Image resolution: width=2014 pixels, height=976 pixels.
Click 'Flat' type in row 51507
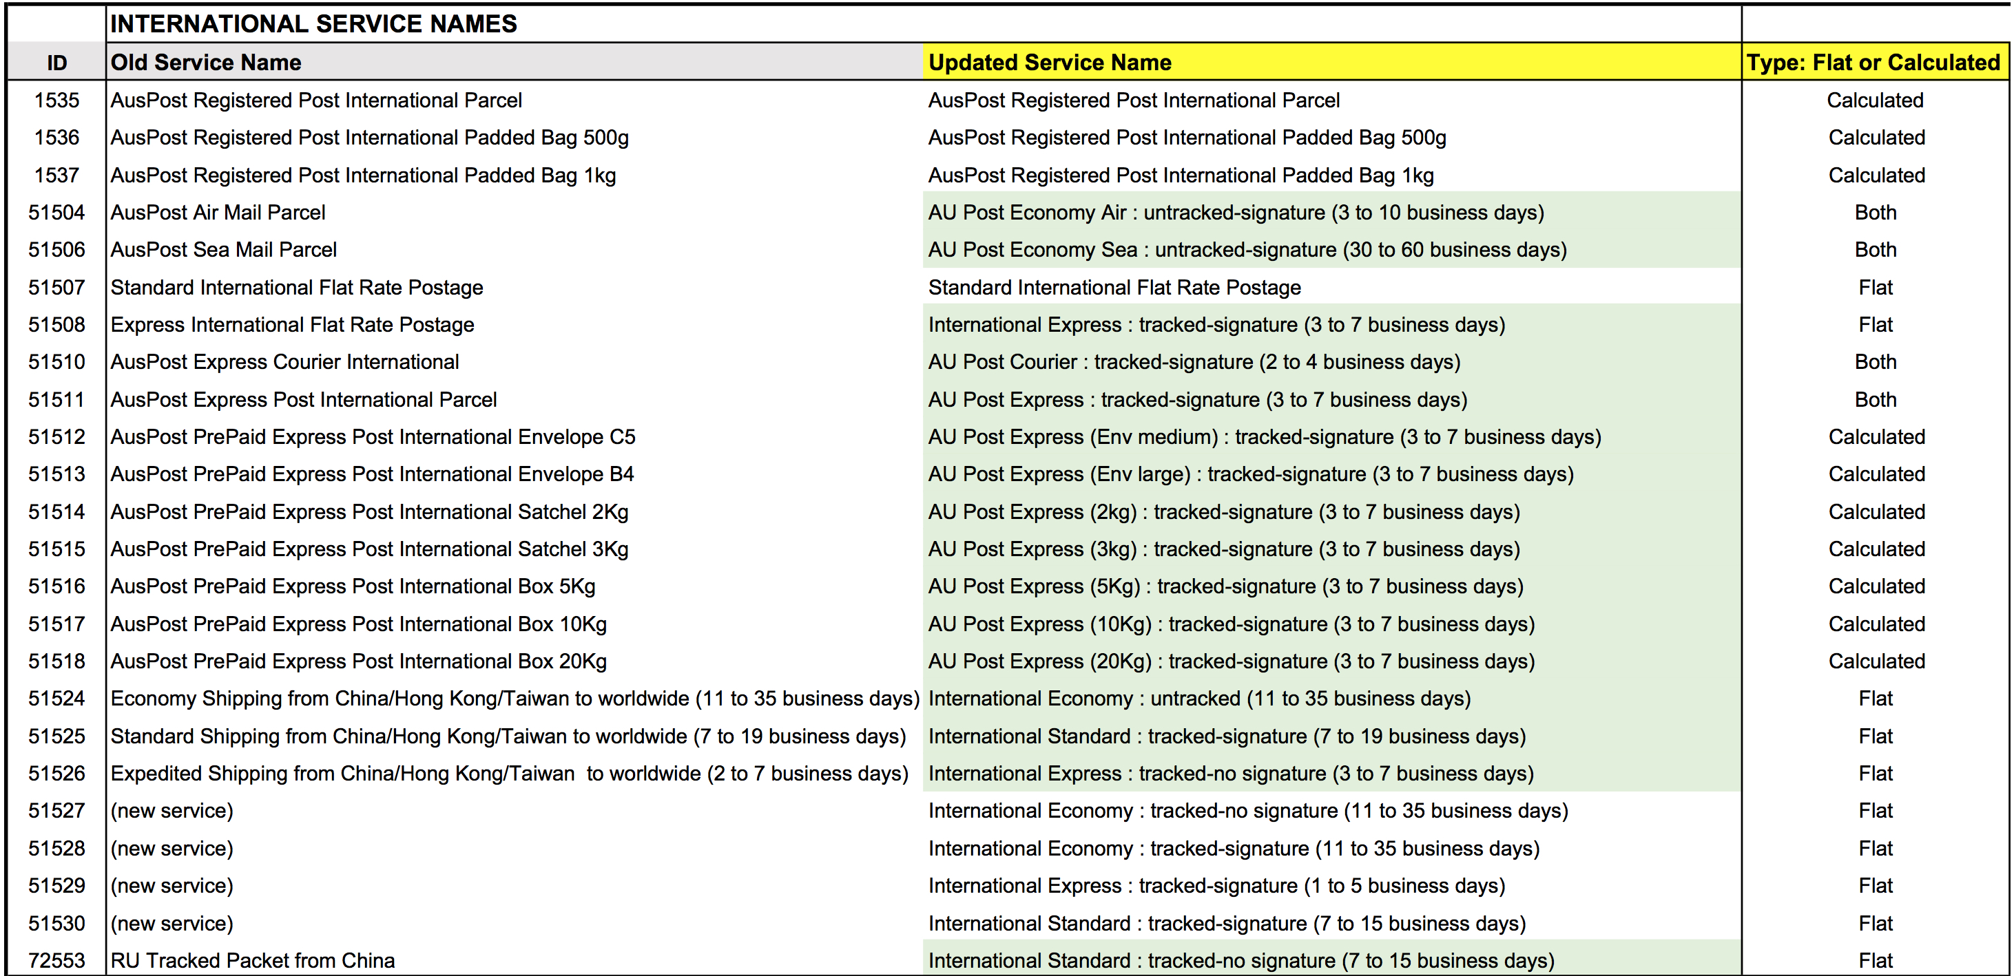click(1875, 288)
